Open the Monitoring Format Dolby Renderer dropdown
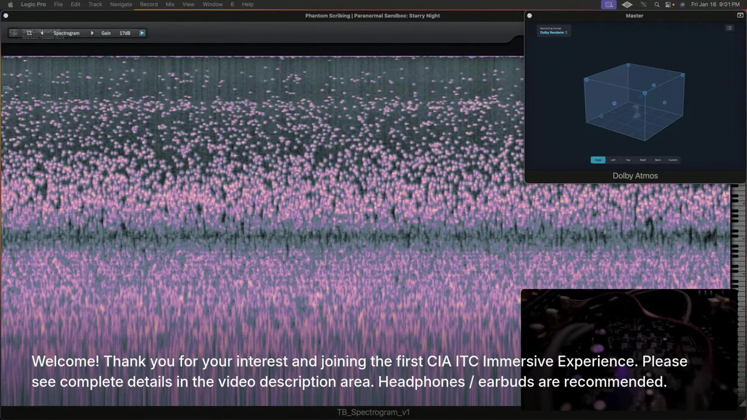Image resolution: width=747 pixels, height=420 pixels. pyautogui.click(x=553, y=33)
